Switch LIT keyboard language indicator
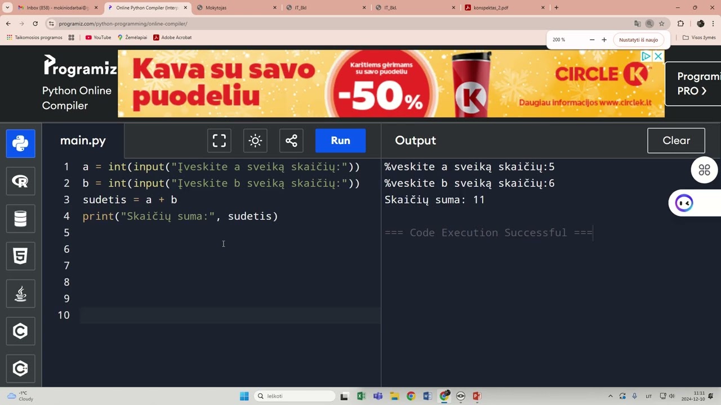Image resolution: width=721 pixels, height=405 pixels. point(649,396)
